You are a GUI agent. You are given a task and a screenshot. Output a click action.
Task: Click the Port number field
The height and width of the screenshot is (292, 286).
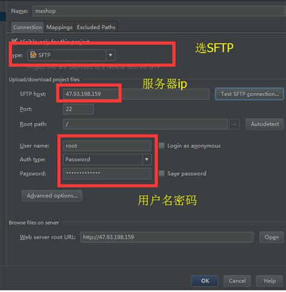click(78, 109)
